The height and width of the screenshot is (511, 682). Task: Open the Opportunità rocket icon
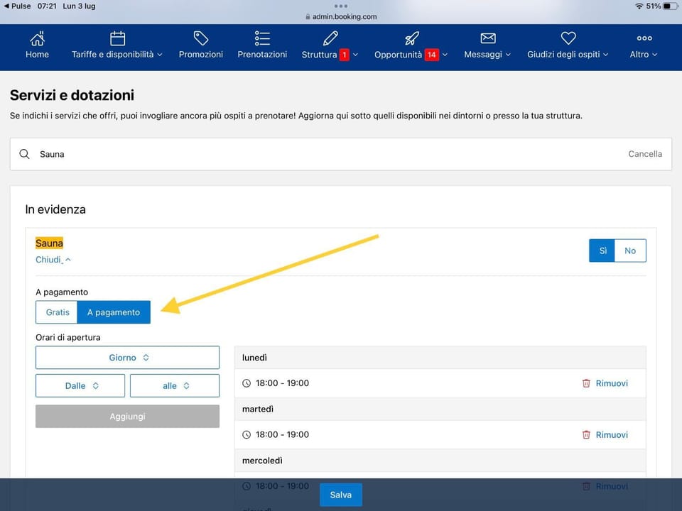coord(411,38)
